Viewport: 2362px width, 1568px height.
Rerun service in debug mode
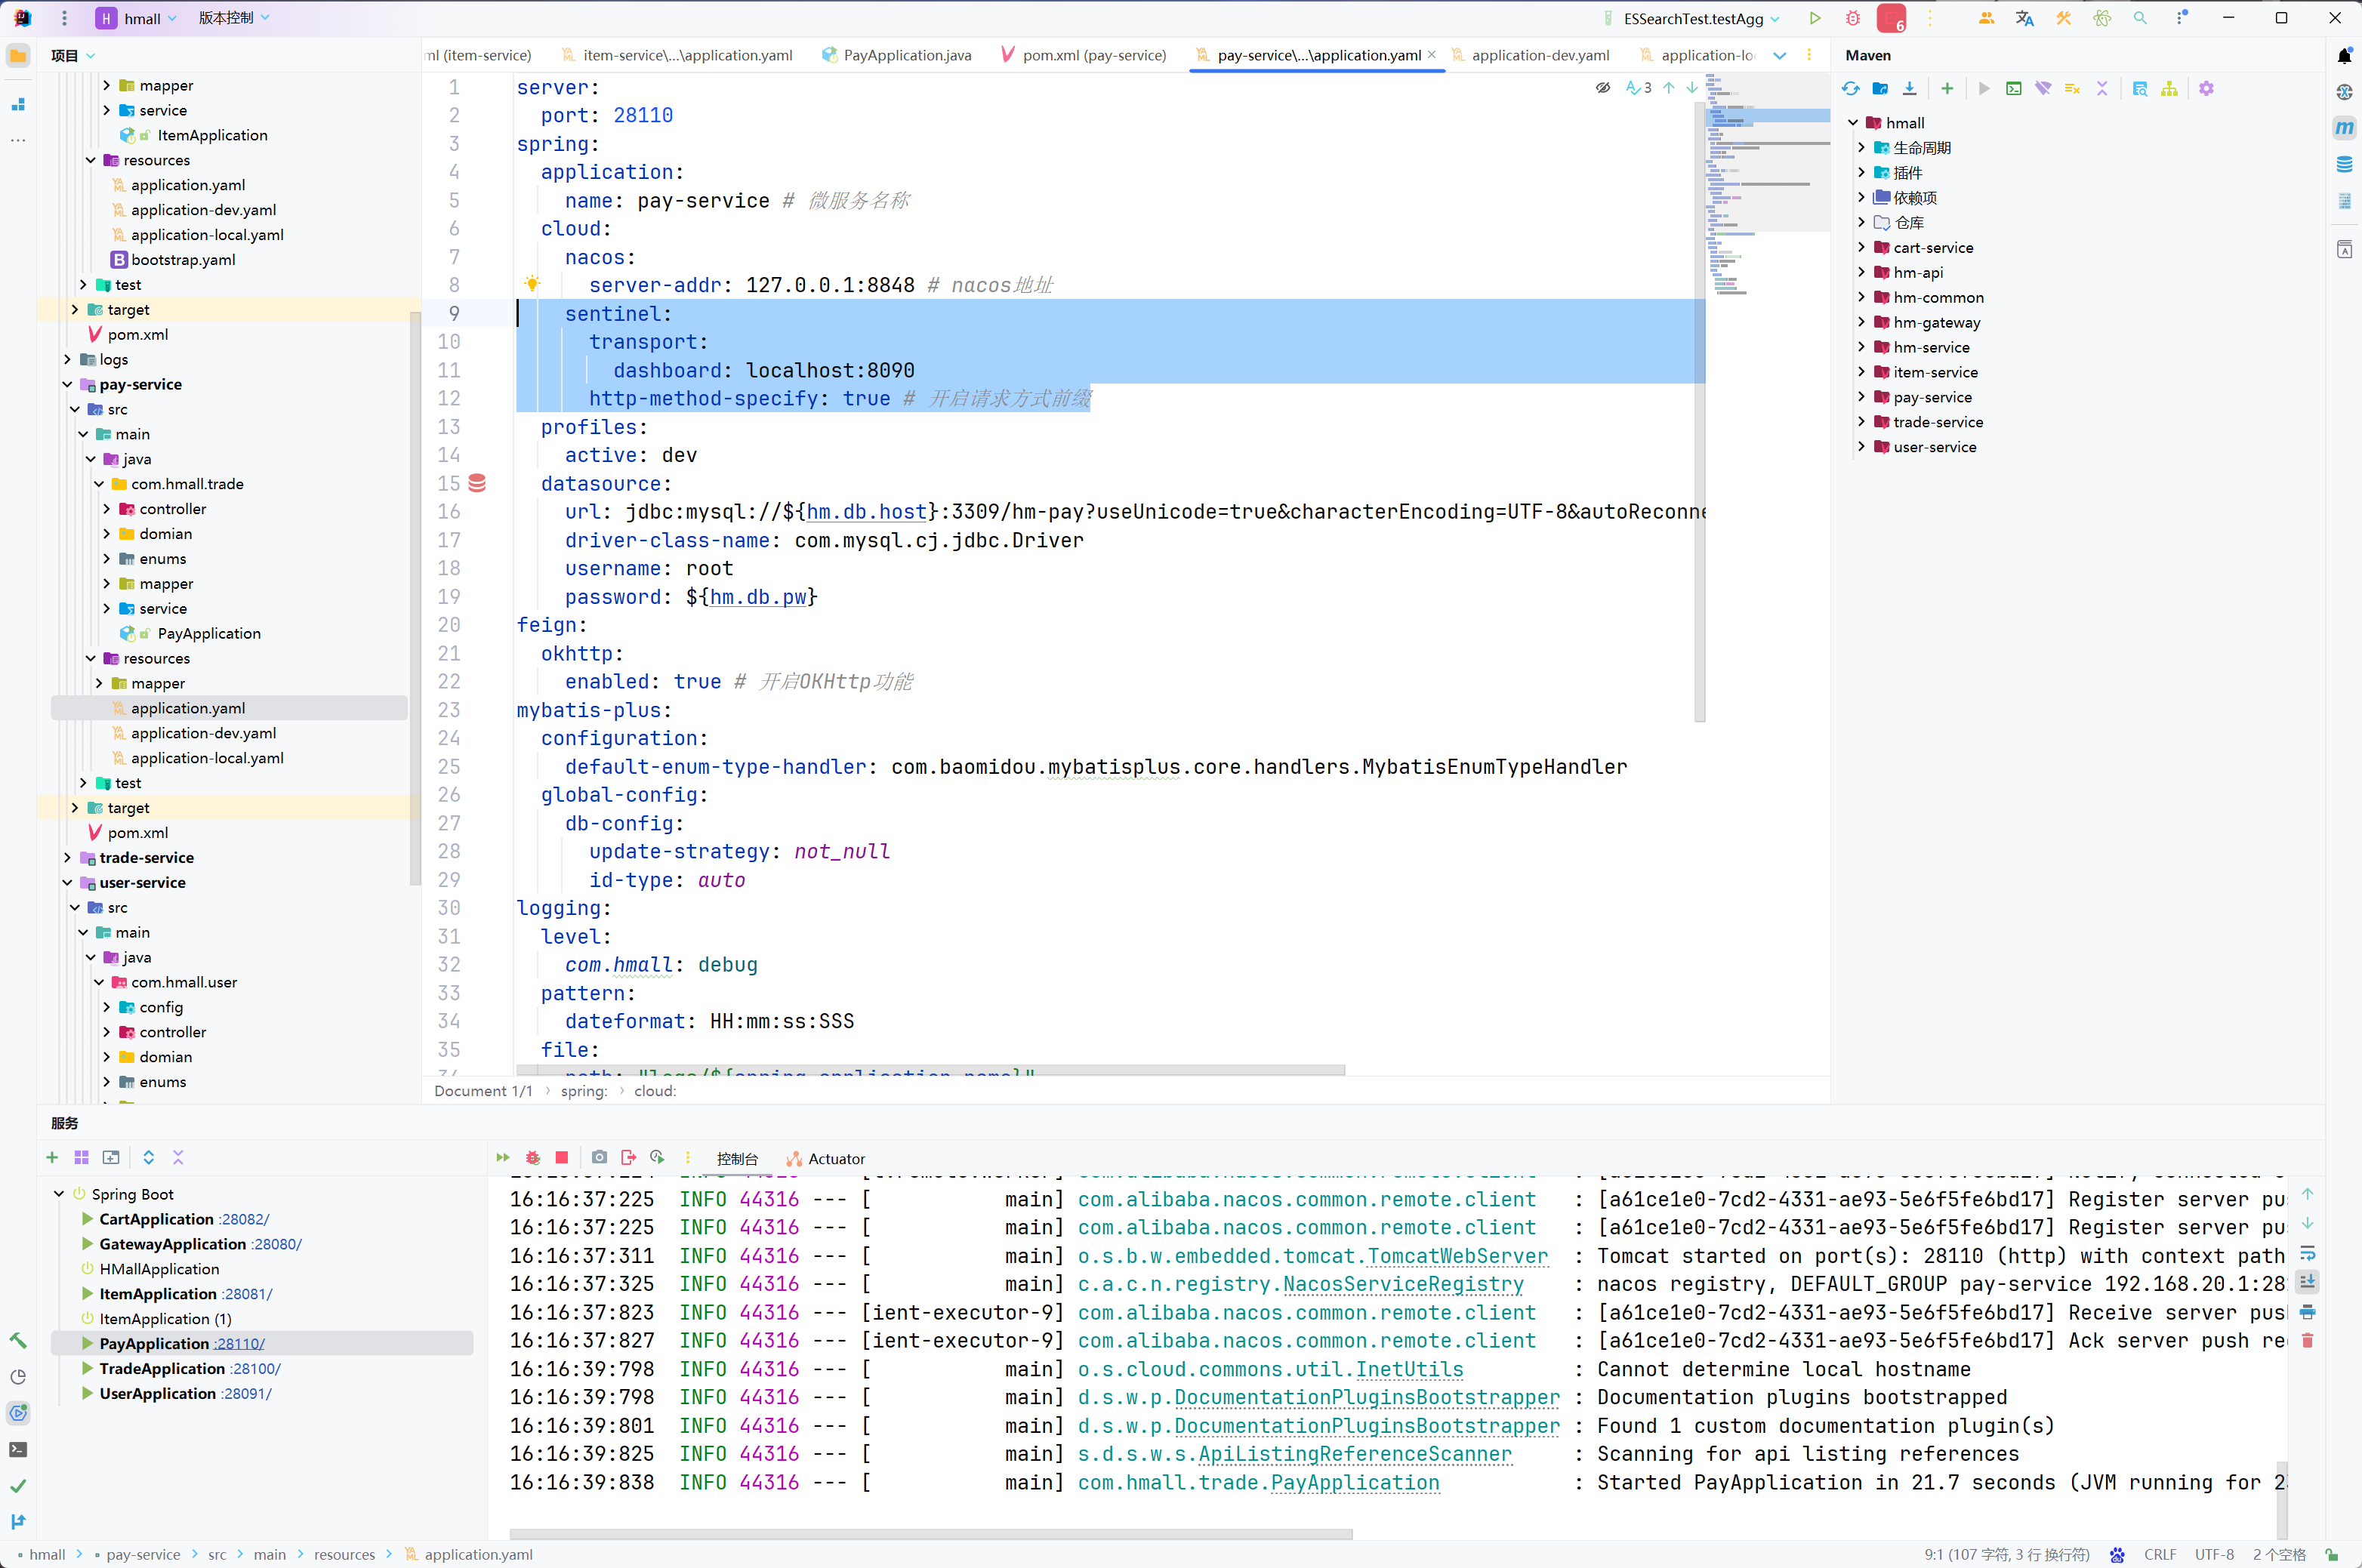point(533,1158)
